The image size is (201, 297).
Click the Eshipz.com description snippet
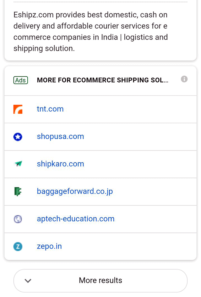[90, 32]
